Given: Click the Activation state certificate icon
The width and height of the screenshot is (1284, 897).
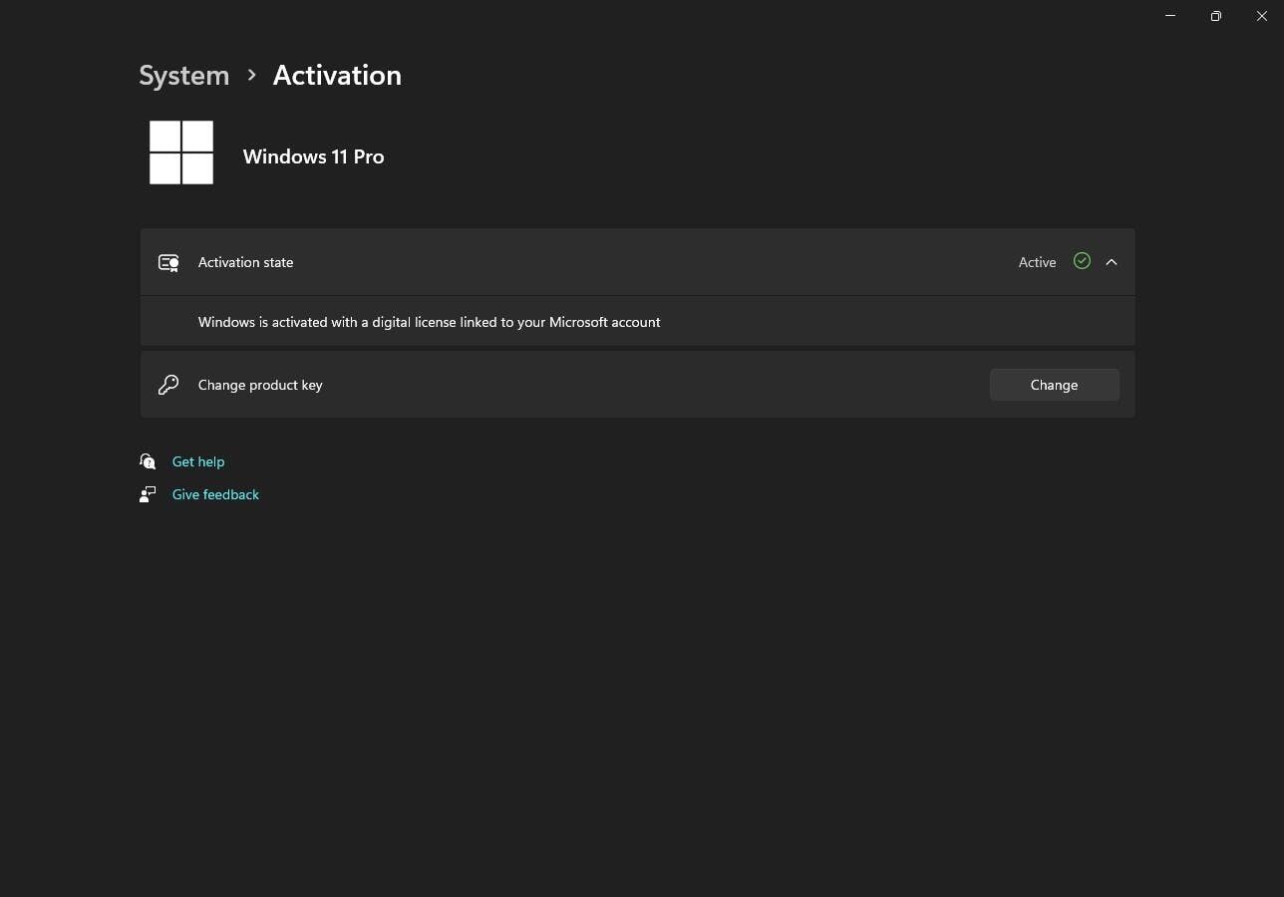Looking at the screenshot, I should point(168,263).
